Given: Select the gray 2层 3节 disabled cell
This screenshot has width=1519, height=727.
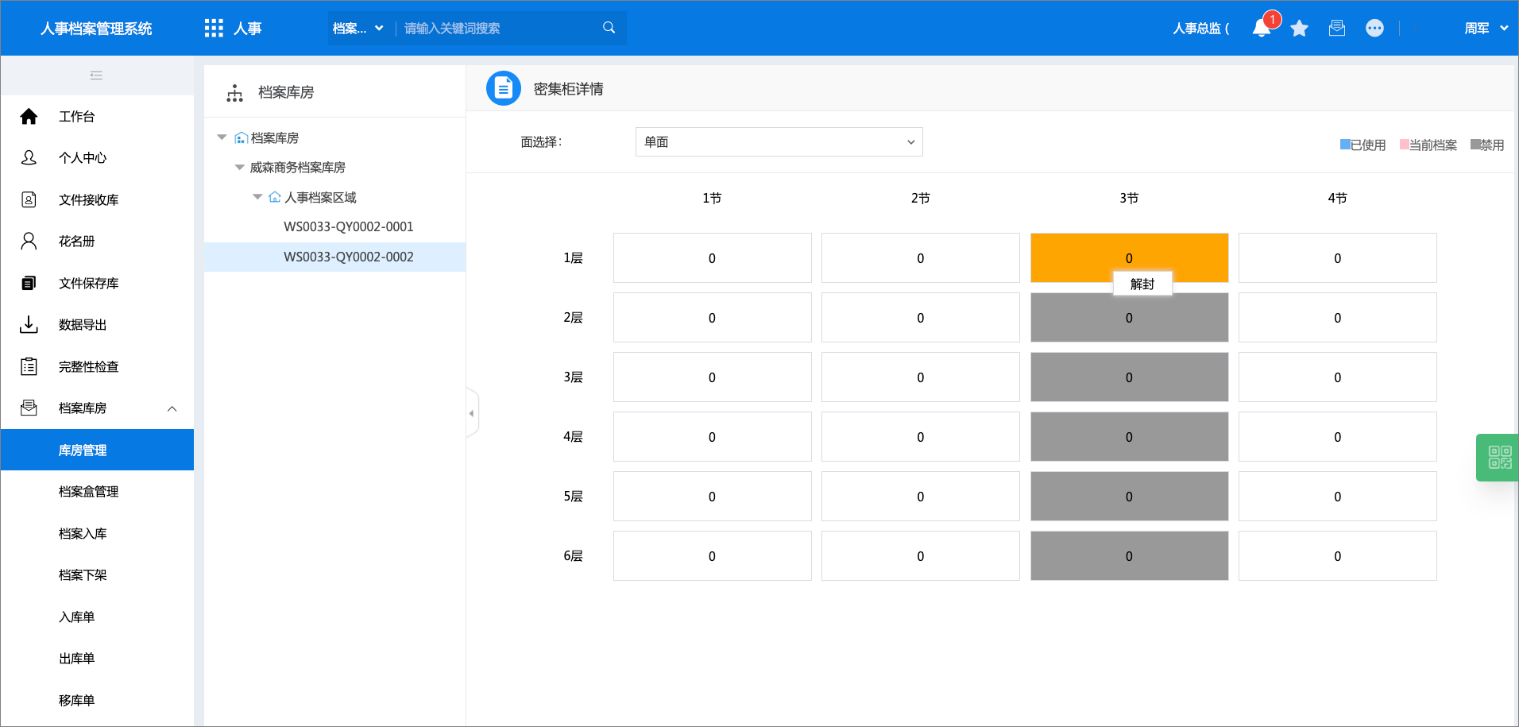Looking at the screenshot, I should [x=1129, y=318].
